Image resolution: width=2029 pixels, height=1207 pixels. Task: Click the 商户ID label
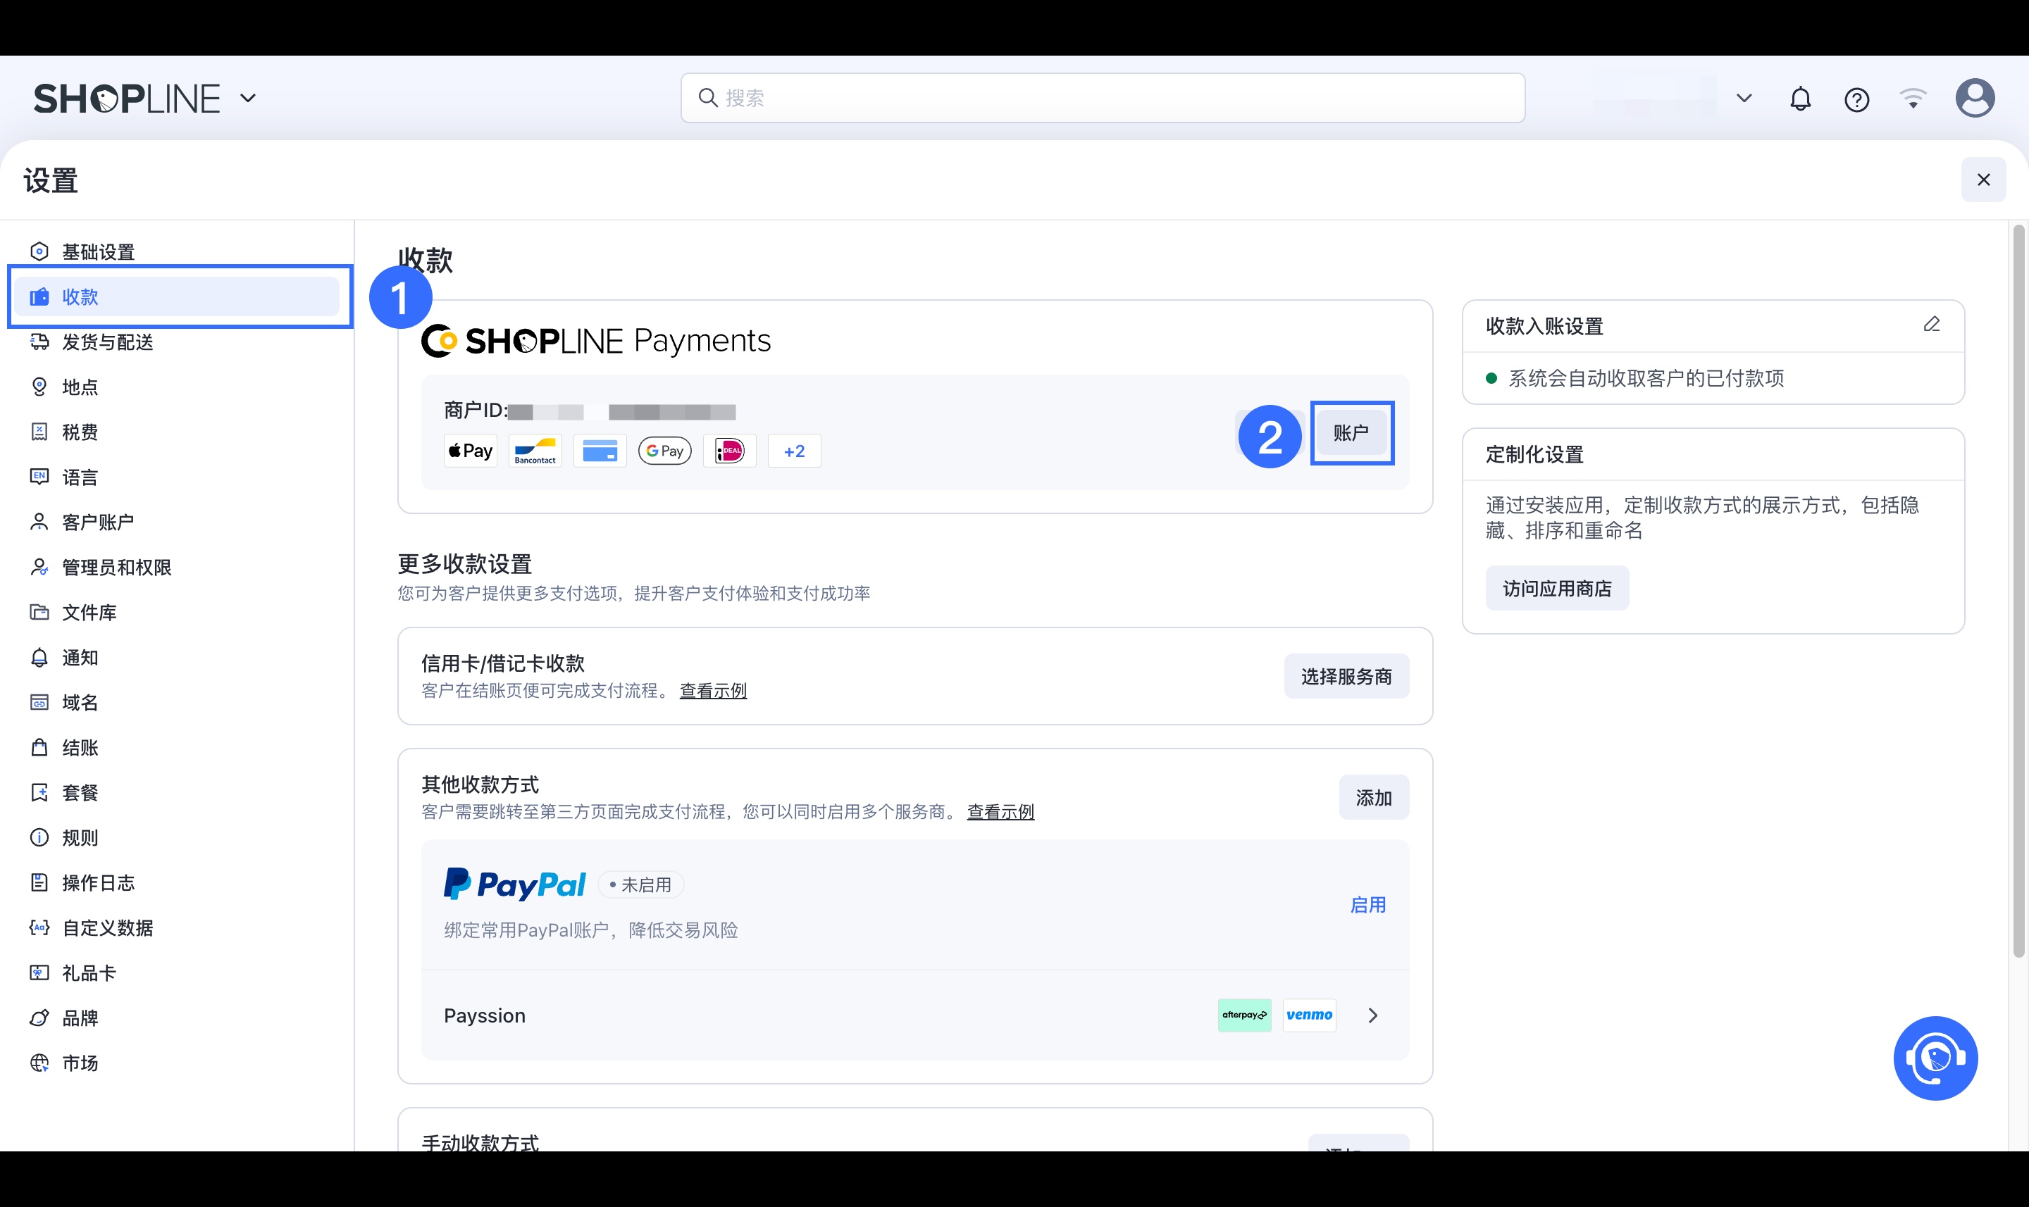[x=475, y=411]
